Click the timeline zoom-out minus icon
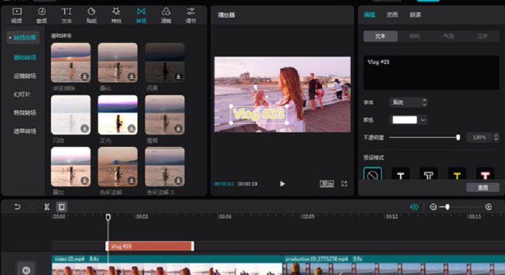The height and width of the screenshot is (275, 505). [433, 207]
